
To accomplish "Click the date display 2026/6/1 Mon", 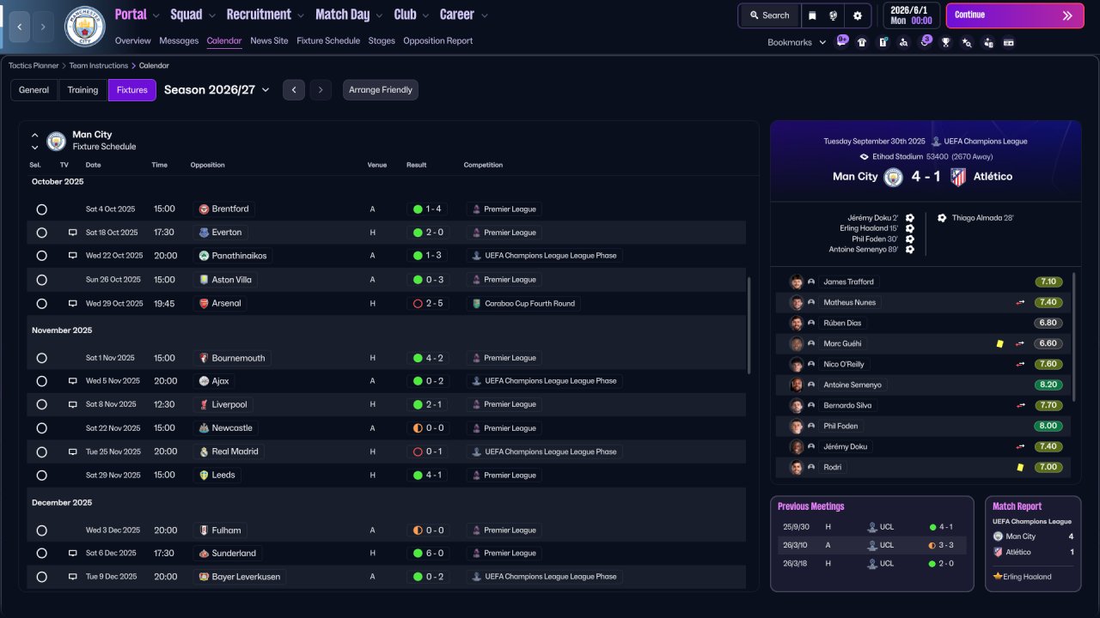I will [911, 15].
